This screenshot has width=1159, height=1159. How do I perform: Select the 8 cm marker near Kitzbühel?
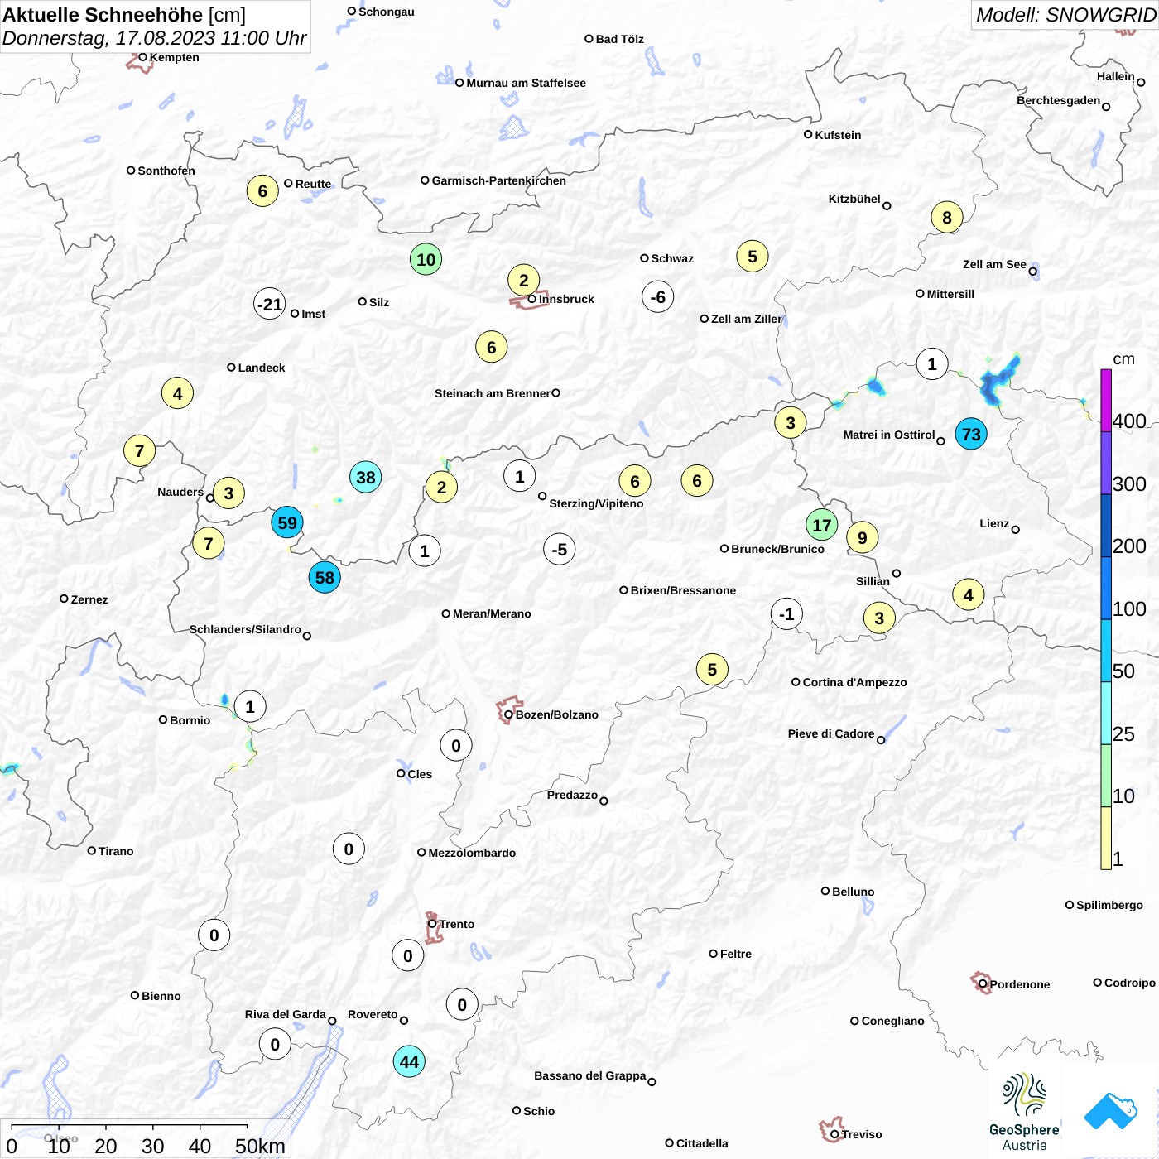tap(947, 218)
